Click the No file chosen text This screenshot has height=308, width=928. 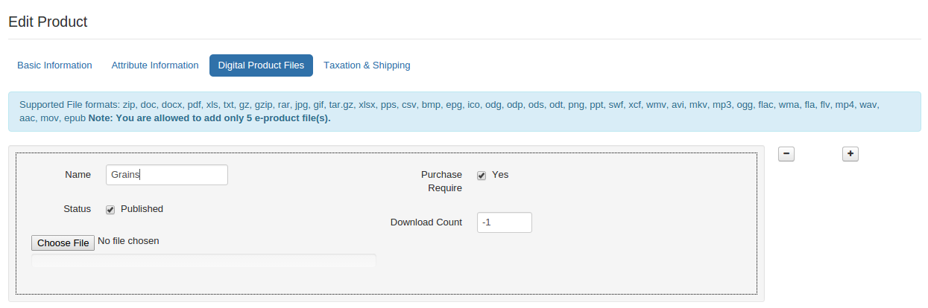click(128, 241)
